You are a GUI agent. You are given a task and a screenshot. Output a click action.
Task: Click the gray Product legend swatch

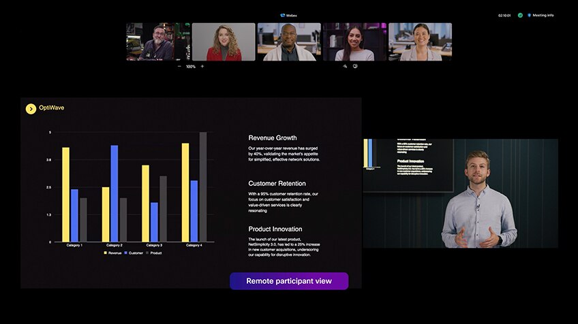[147, 253]
